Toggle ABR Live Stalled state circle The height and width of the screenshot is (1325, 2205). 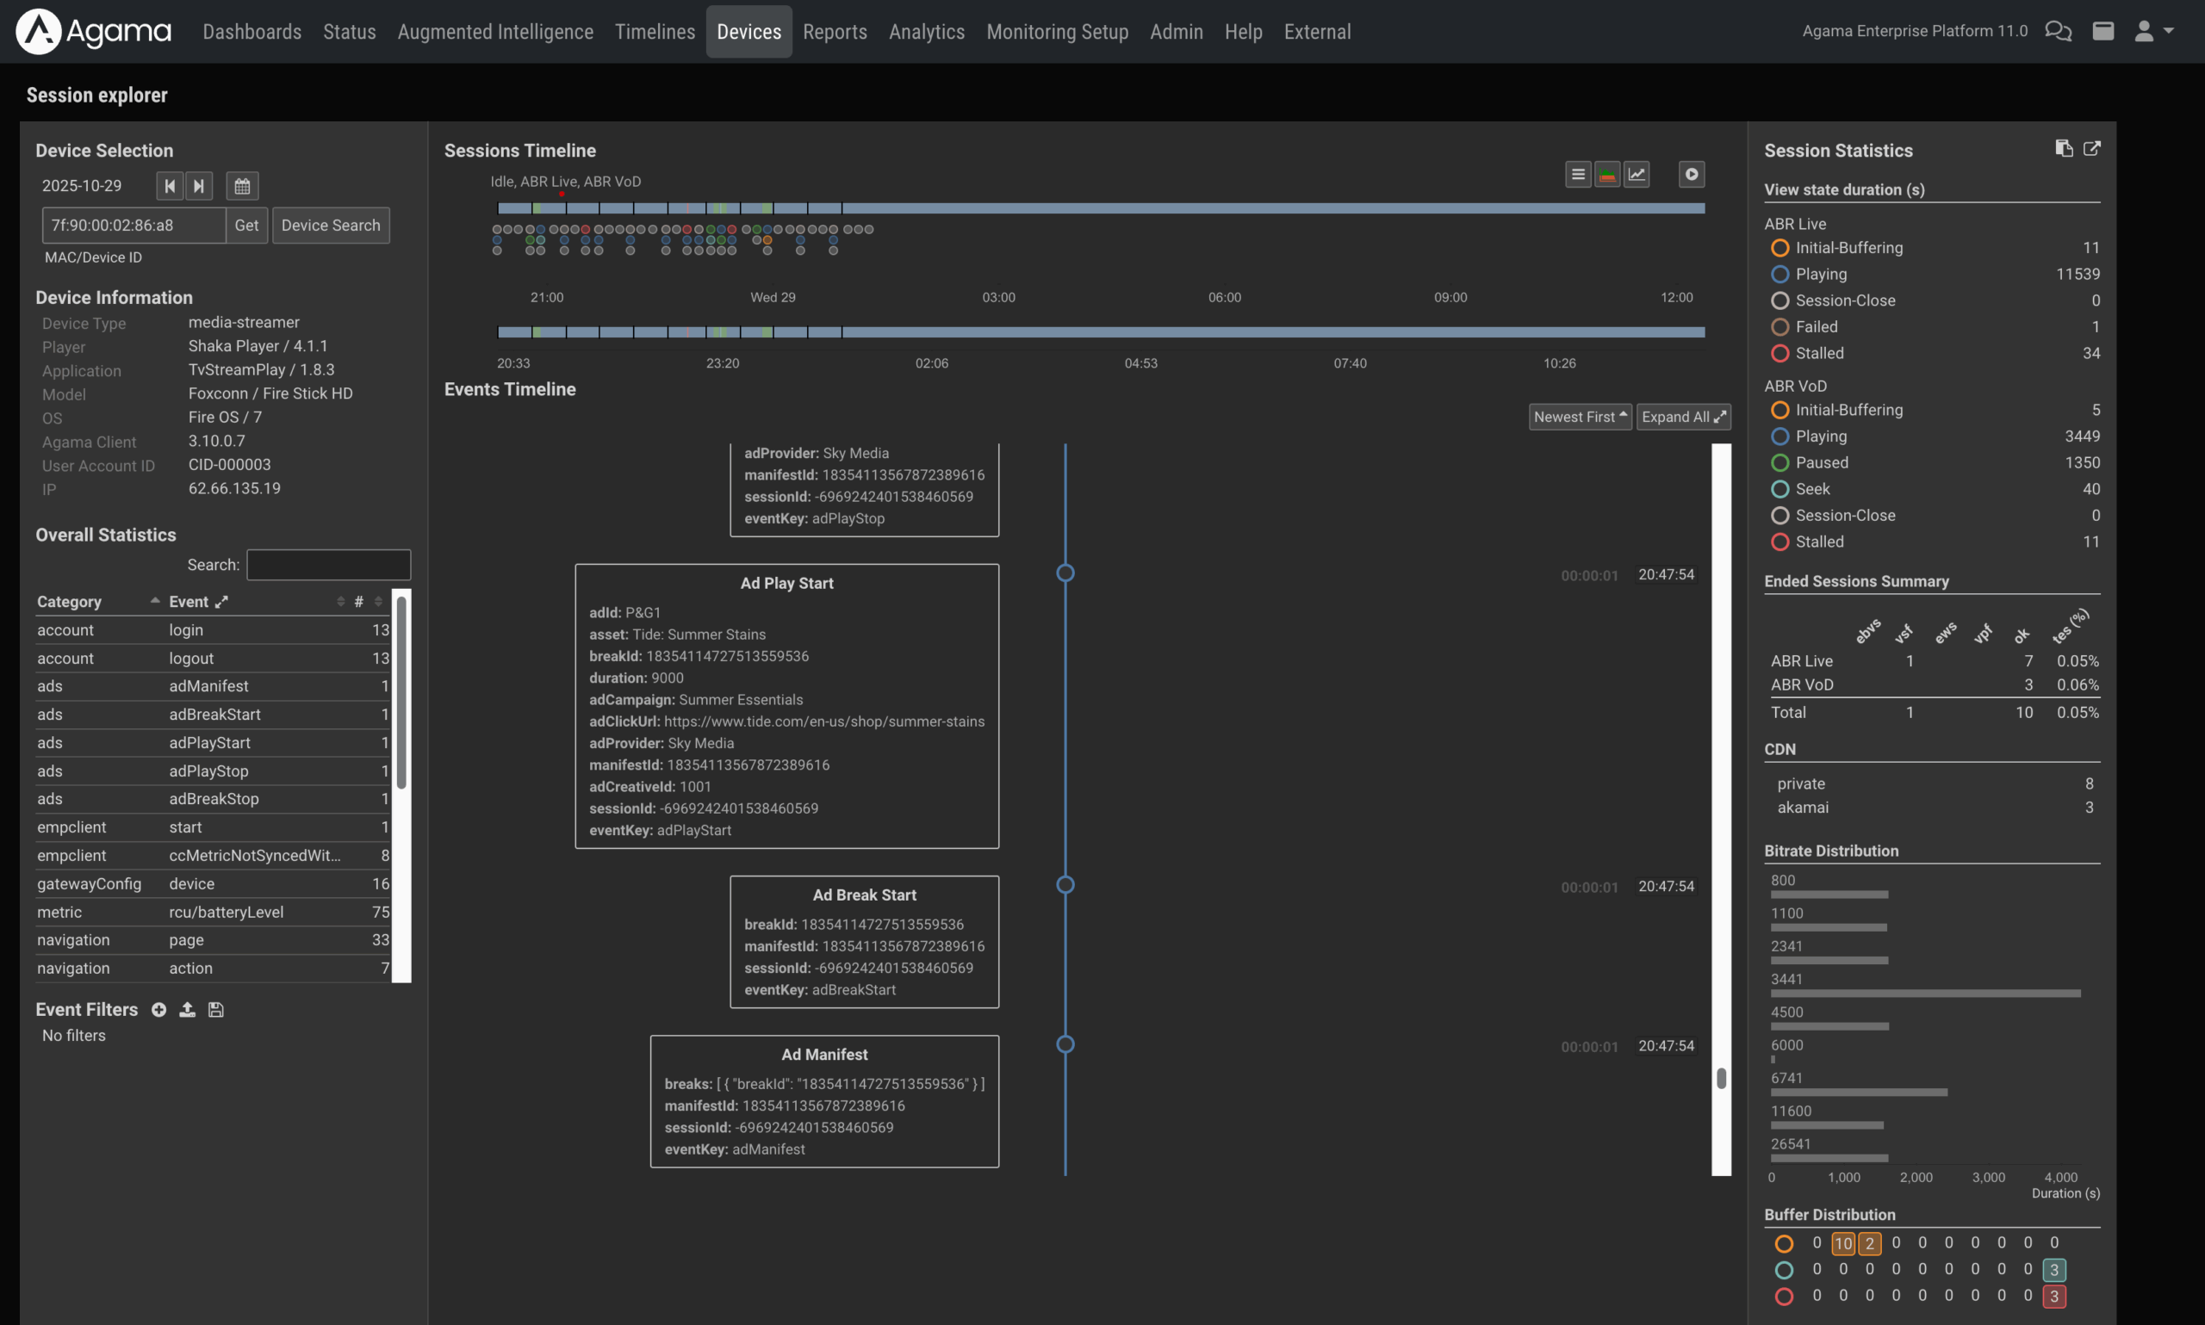click(1779, 354)
